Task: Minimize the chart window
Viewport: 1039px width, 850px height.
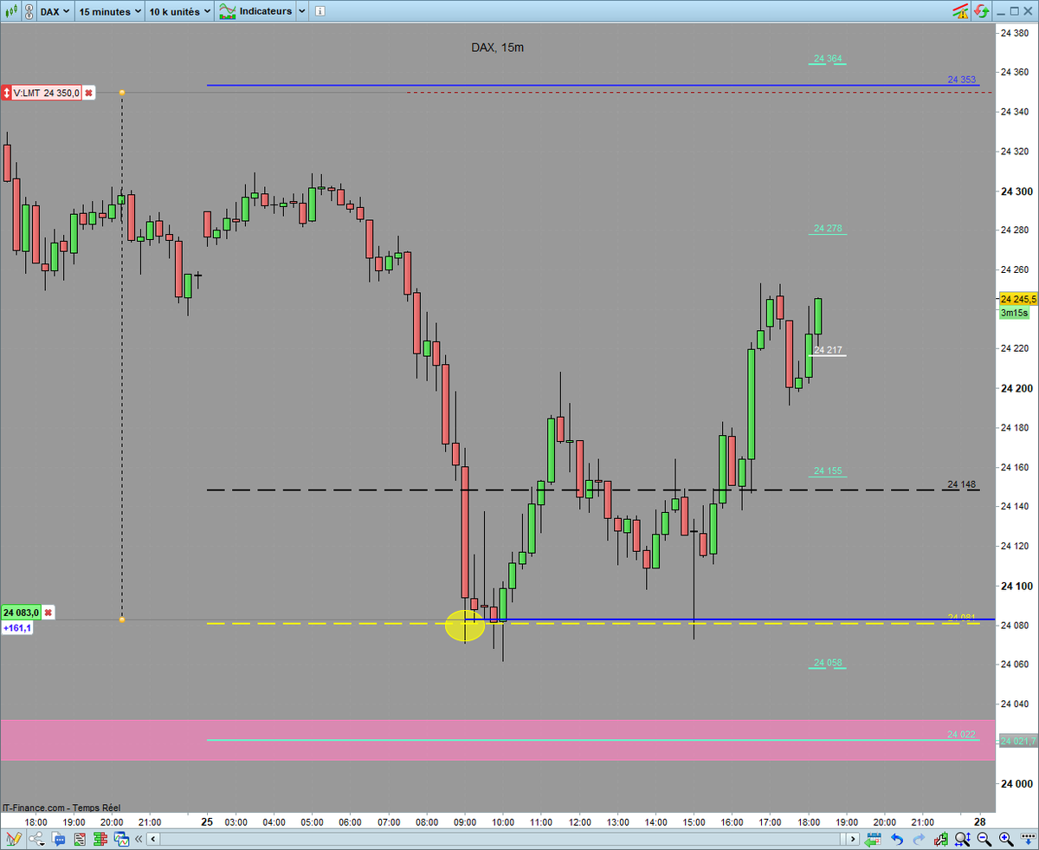Action: tap(1000, 12)
